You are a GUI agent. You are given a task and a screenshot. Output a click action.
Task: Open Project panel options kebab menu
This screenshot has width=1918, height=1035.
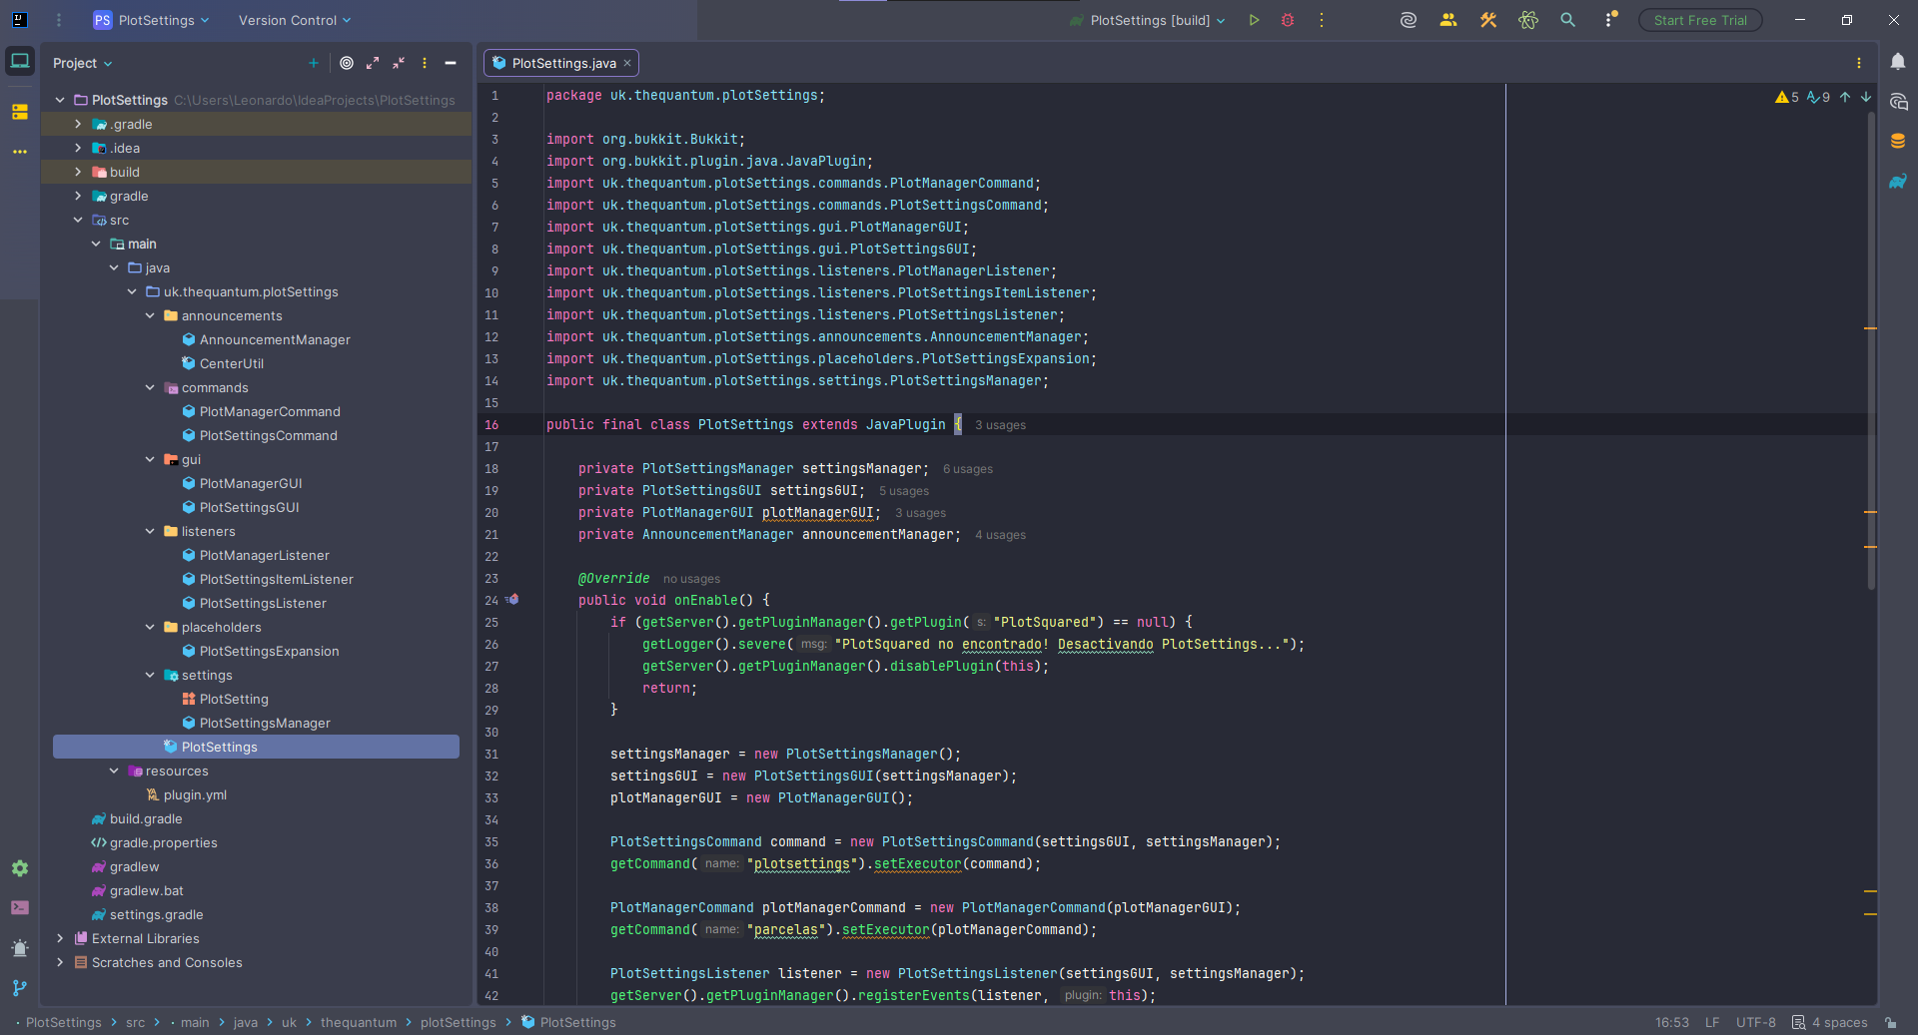coord(425,63)
